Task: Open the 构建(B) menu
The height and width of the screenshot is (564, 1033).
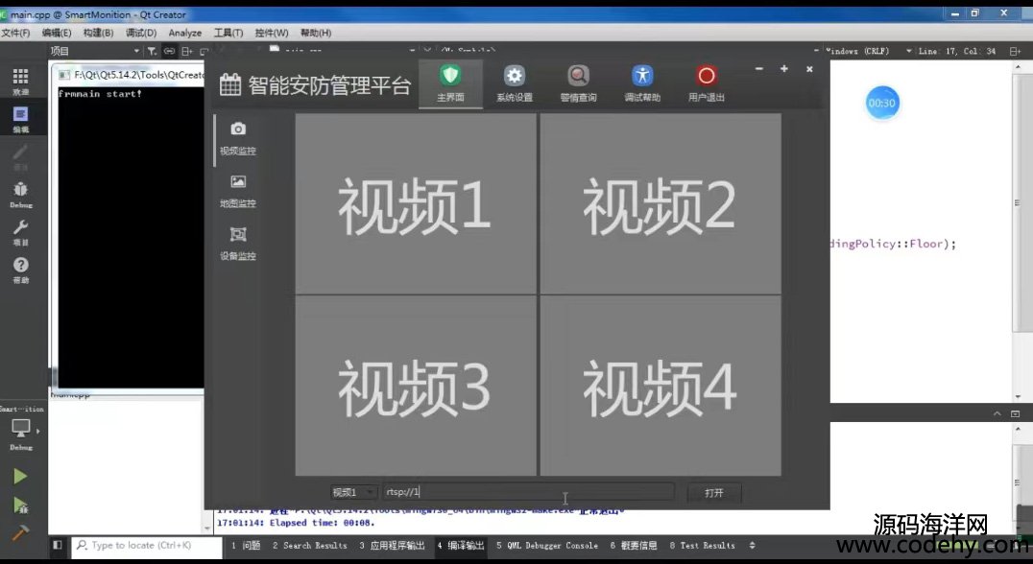Action: tap(98, 33)
